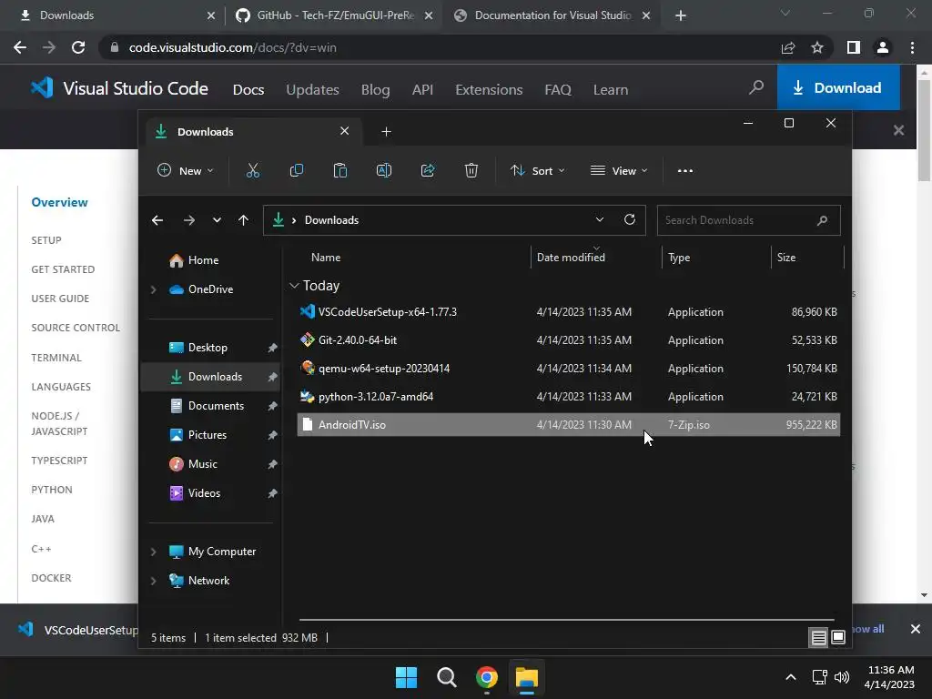Open a new Chrome tab
The image size is (932, 699).
[681, 15]
